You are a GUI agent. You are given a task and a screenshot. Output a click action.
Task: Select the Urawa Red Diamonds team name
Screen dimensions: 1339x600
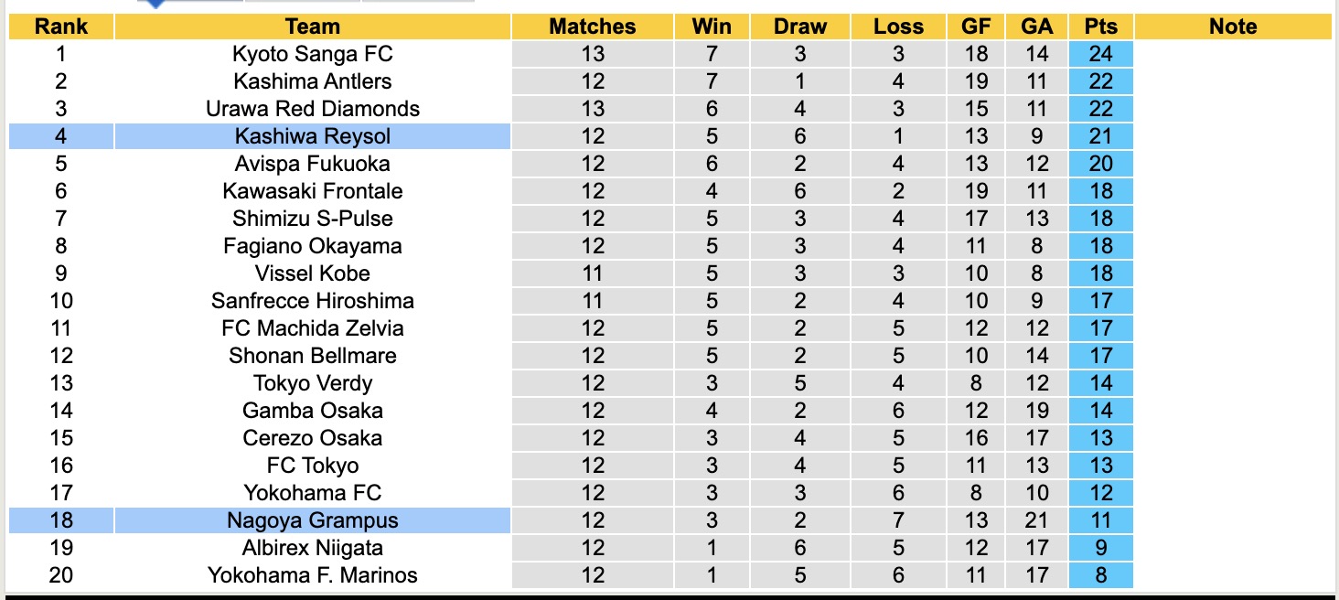coord(312,109)
